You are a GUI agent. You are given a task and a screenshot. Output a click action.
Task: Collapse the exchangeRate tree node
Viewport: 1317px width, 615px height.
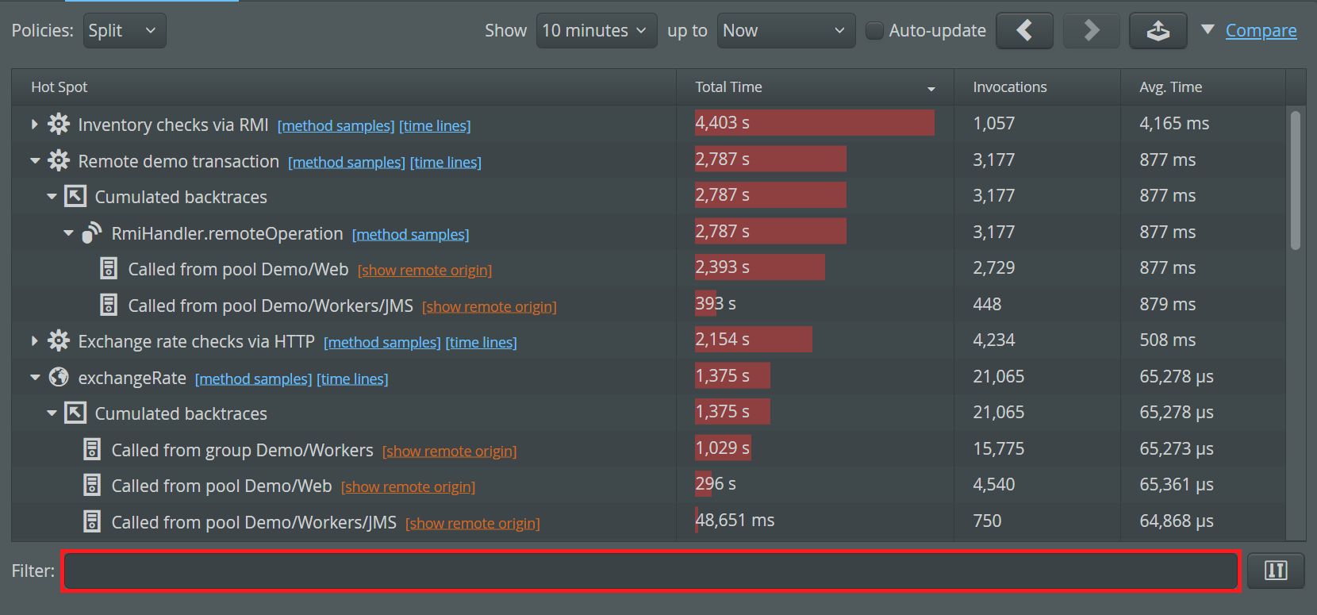(x=35, y=378)
